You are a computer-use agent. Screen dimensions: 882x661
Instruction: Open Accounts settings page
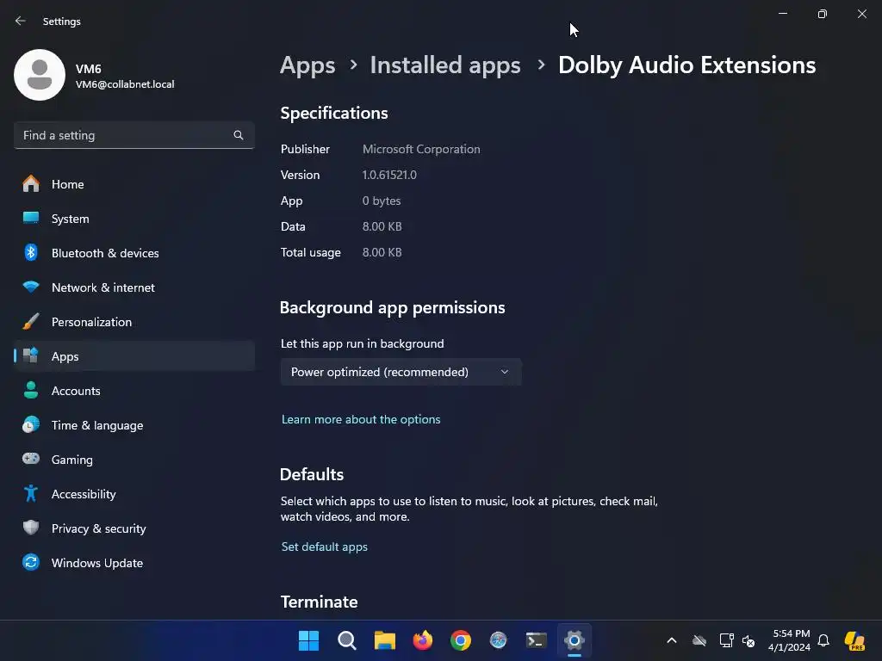(134, 391)
